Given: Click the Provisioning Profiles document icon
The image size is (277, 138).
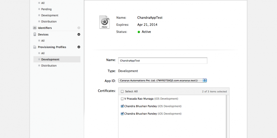Looking at the screenshot, I should point(35,47).
